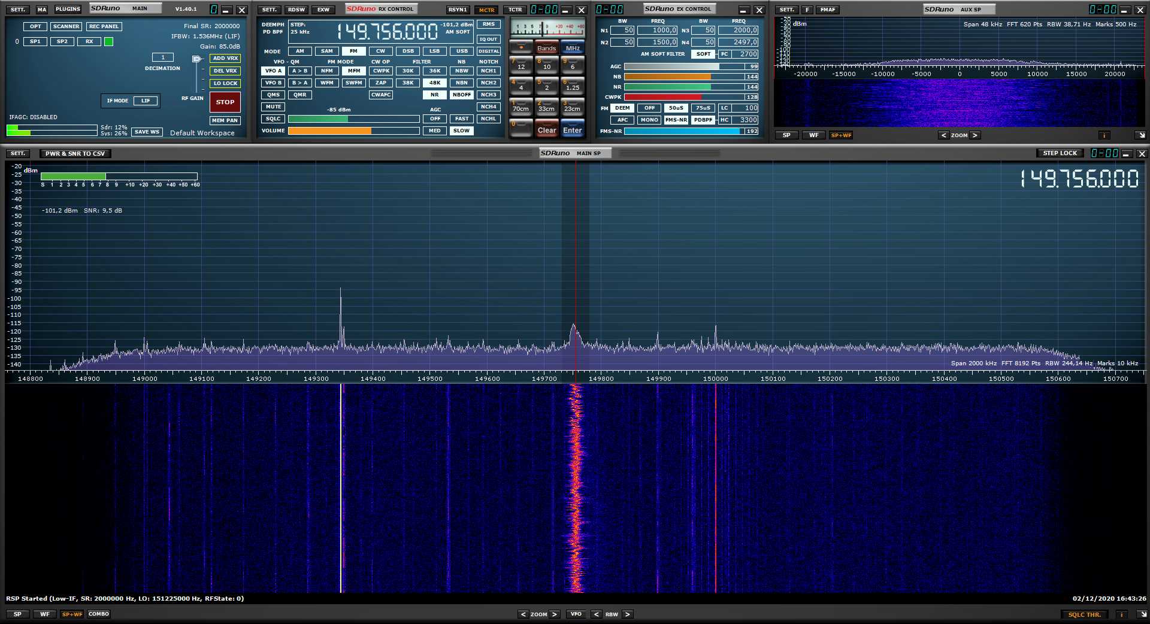
Task: Zoom out with left arrow in AUX SP
Action: (x=944, y=135)
